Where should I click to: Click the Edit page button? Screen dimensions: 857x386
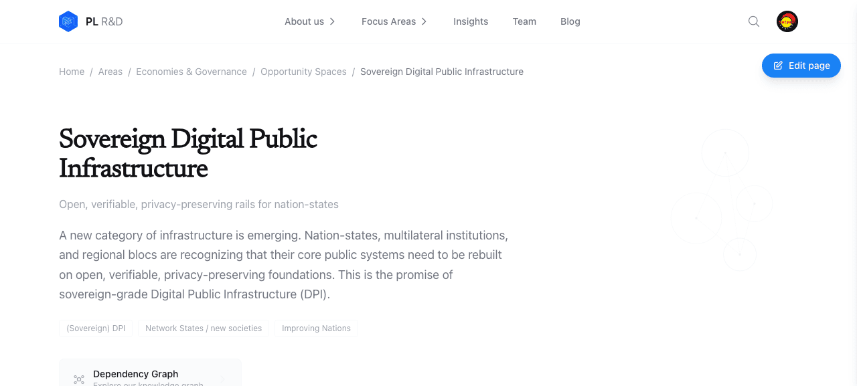(801, 66)
